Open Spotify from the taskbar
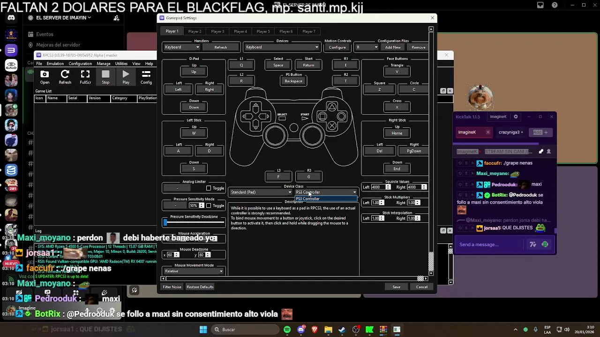The height and width of the screenshot is (337, 600). (x=287, y=330)
